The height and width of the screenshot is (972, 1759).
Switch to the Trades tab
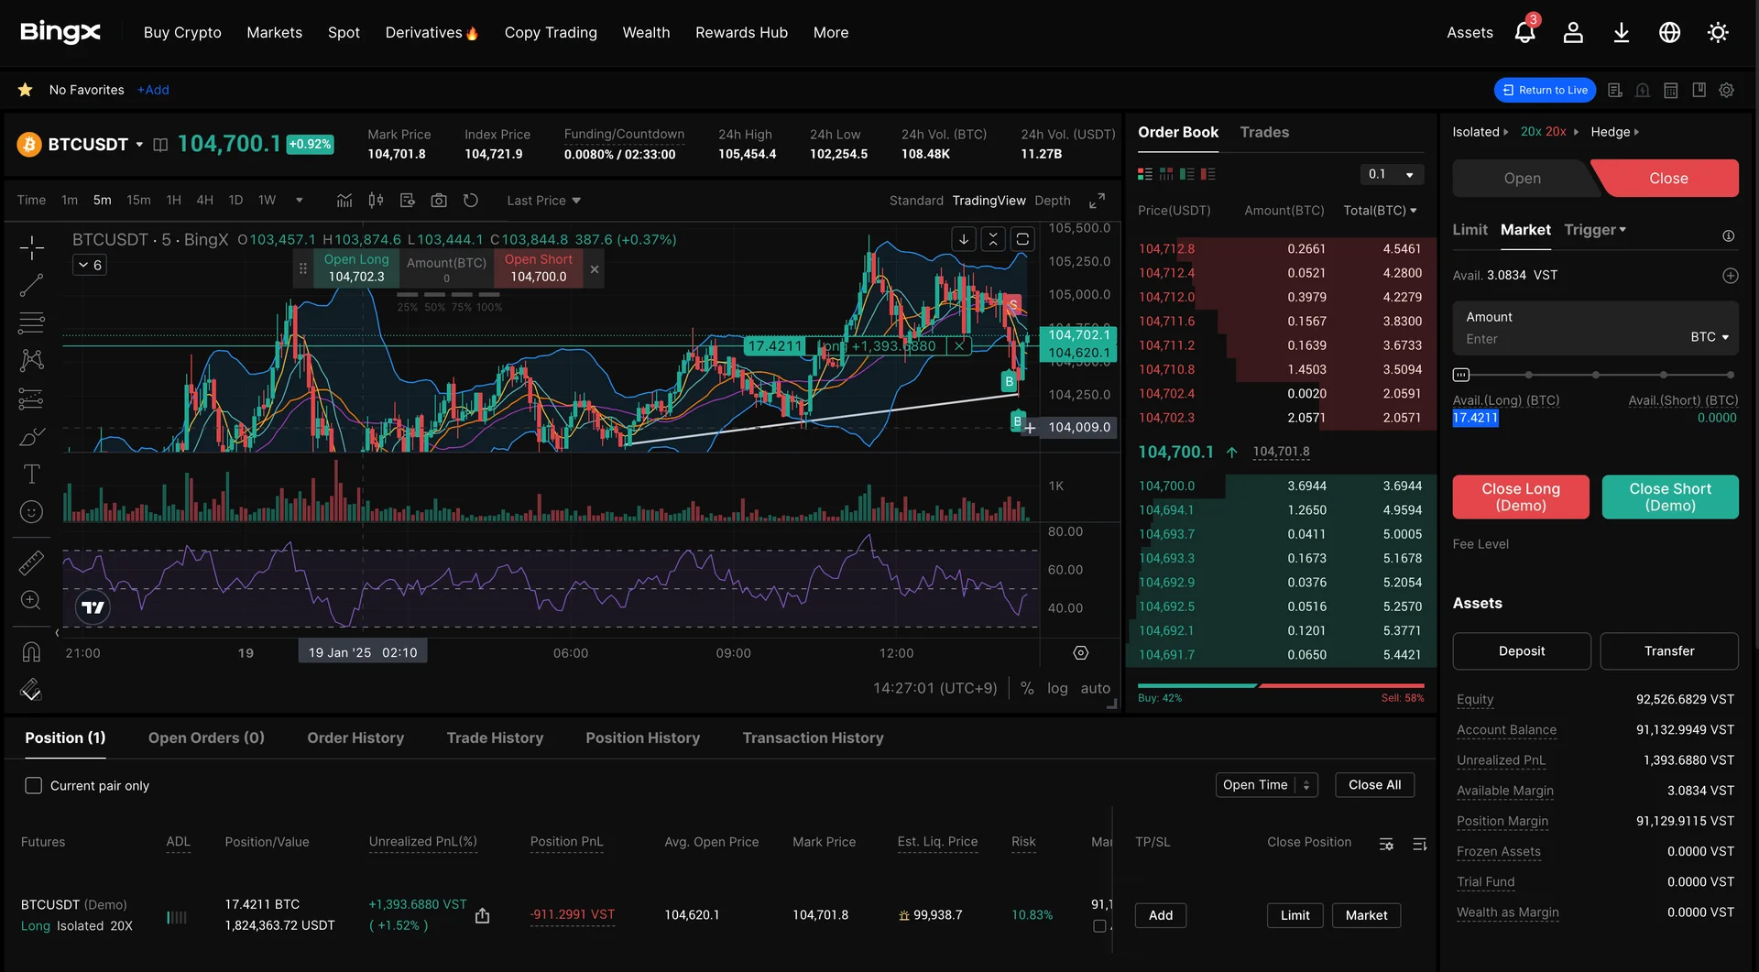click(x=1263, y=133)
